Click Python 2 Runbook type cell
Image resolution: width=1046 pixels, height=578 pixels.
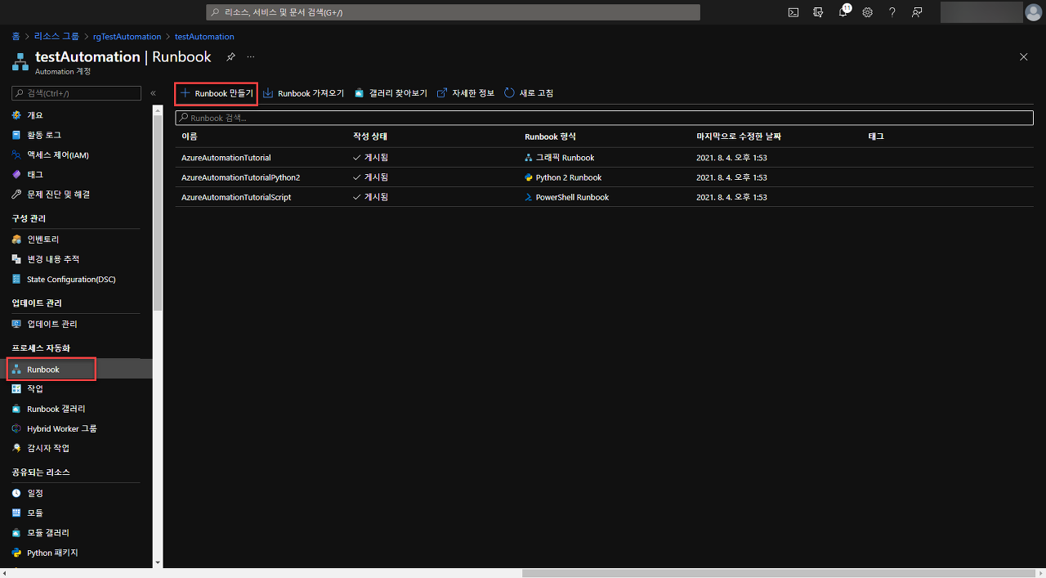[x=563, y=177]
